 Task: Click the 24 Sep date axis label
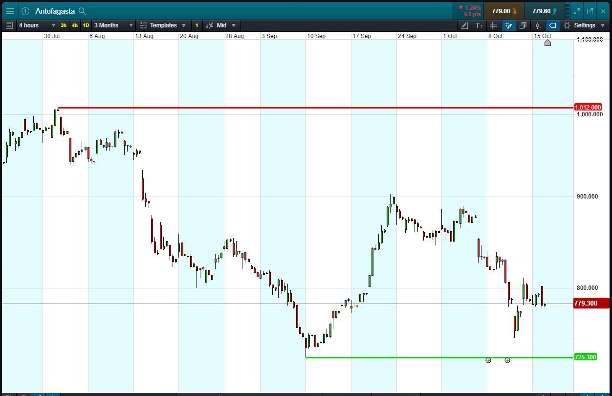[407, 36]
